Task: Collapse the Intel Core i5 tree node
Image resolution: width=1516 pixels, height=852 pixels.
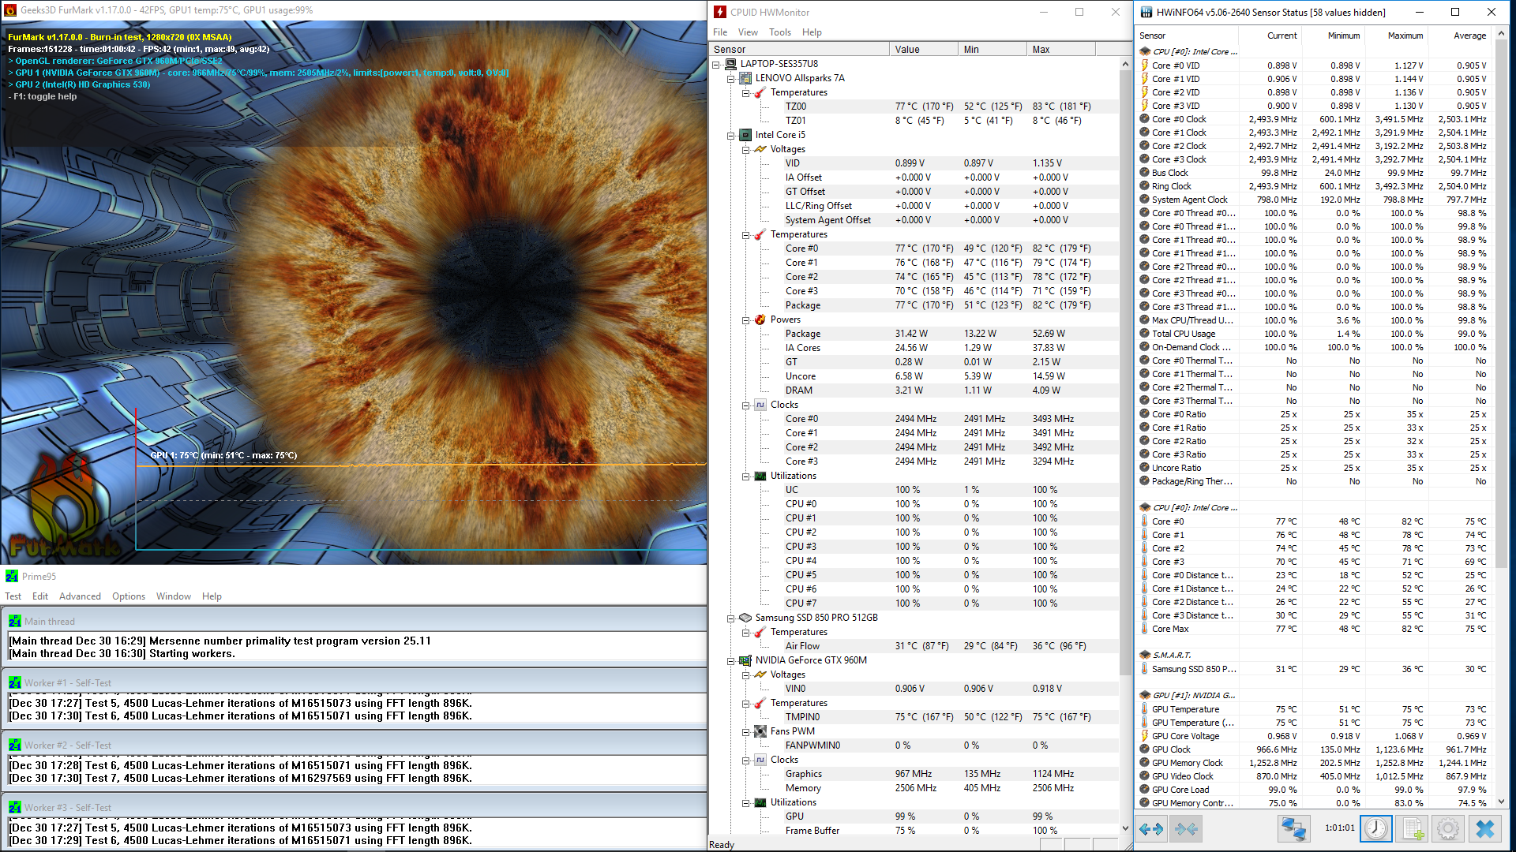Action: (x=731, y=136)
